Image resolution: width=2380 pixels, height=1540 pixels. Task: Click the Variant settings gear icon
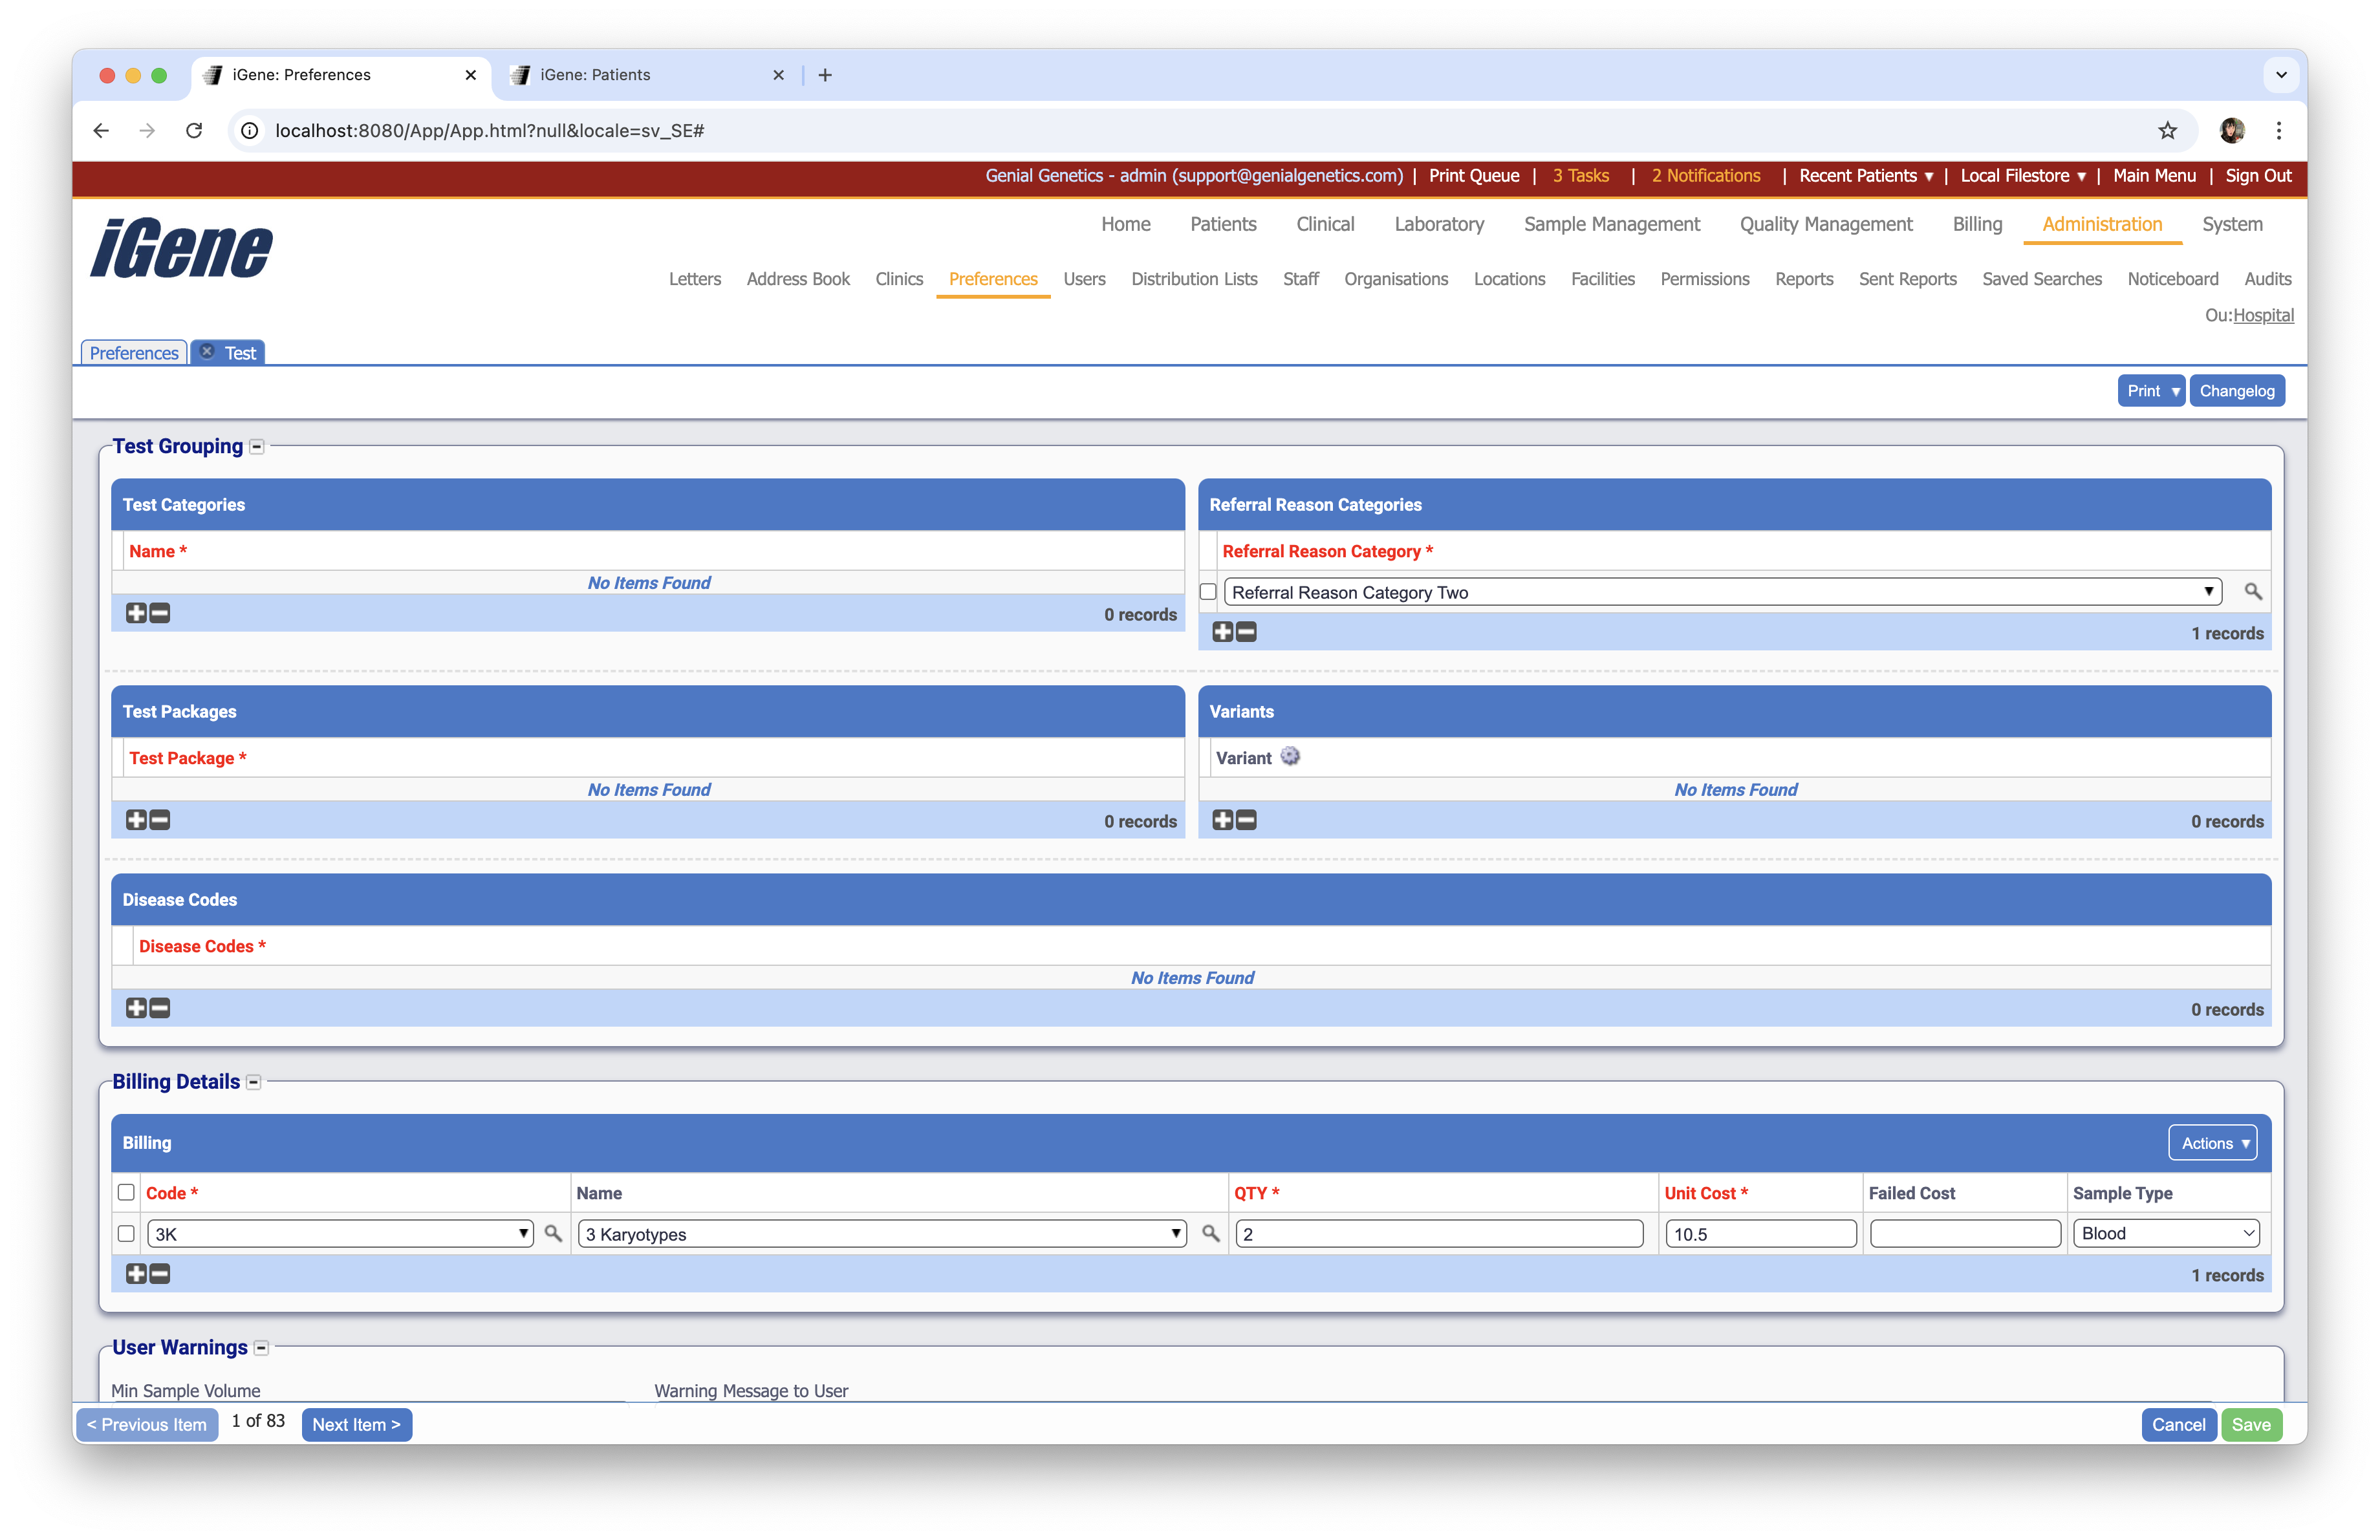(x=1290, y=756)
